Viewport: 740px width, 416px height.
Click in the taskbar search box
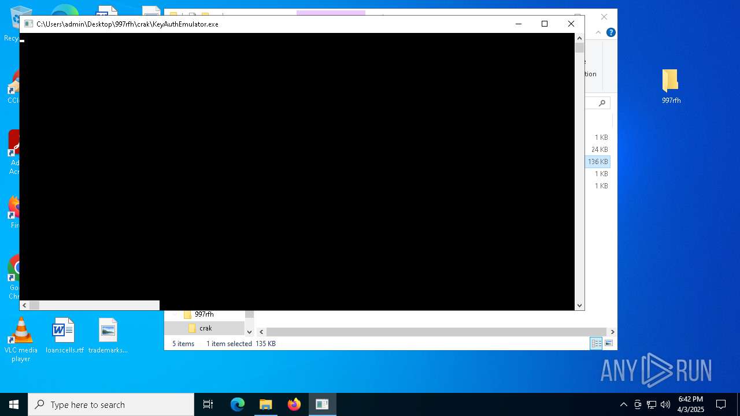111,404
